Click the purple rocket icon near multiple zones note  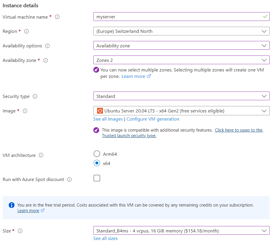pos(96,70)
